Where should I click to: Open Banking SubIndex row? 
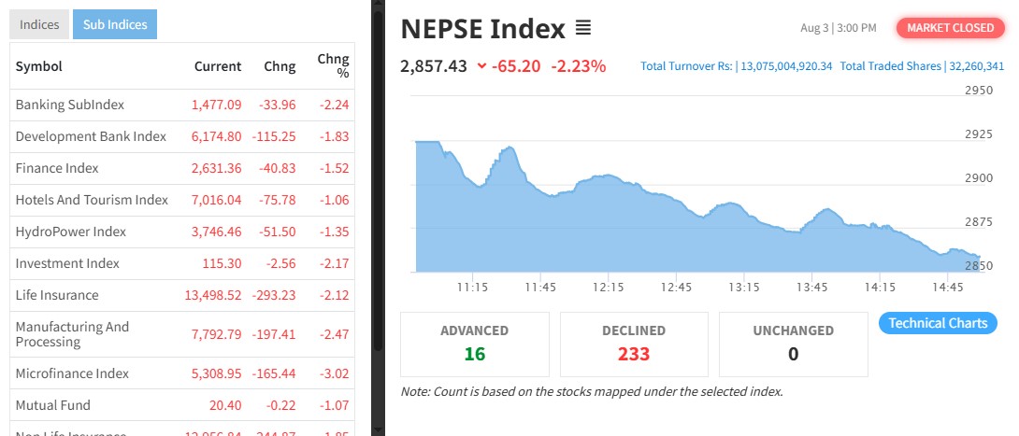click(x=70, y=105)
